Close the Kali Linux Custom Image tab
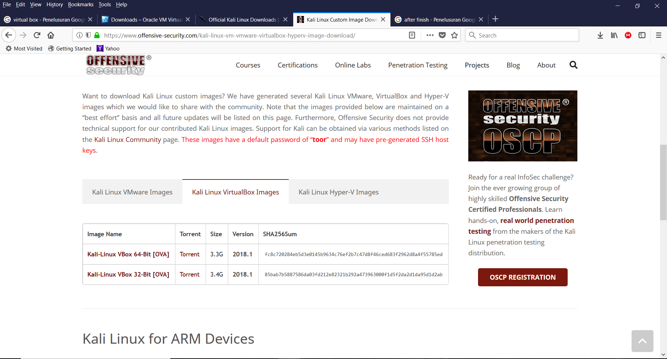The height and width of the screenshot is (359, 667). tap(383, 19)
